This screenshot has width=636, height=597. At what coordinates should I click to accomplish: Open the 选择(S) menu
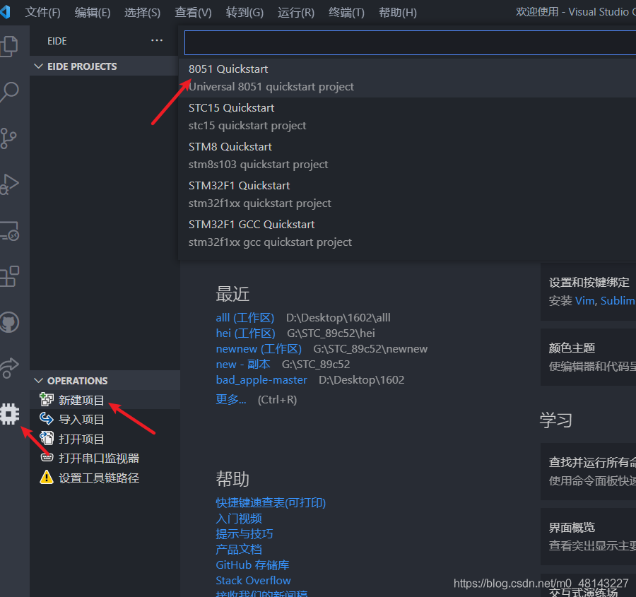[x=142, y=13]
